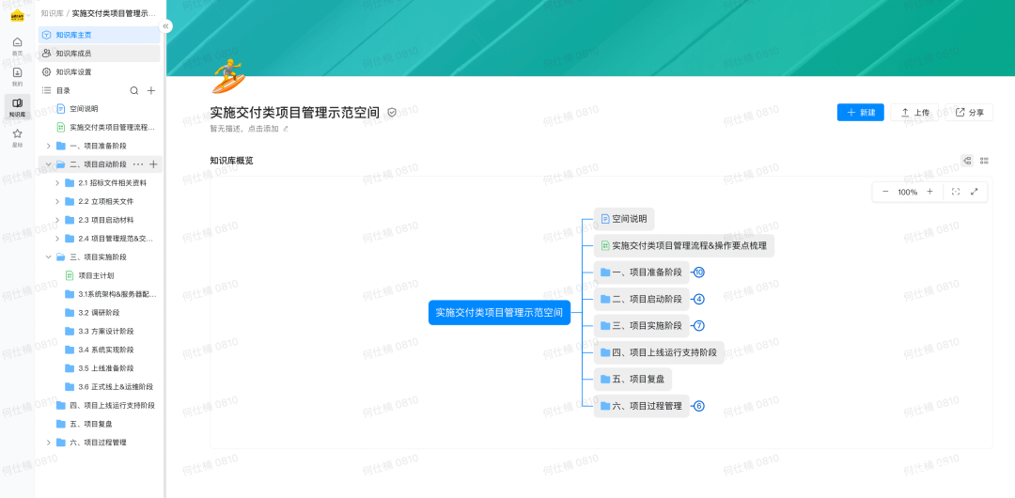The width and height of the screenshot is (1015, 498).
Task: Open the 我的 section icon
Action: pos(18,76)
